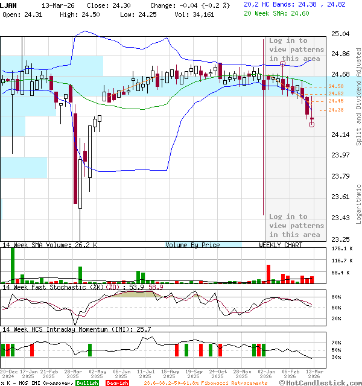
Task: Click the 24.58 Fibonacci retracement label
Action: click(336, 86)
